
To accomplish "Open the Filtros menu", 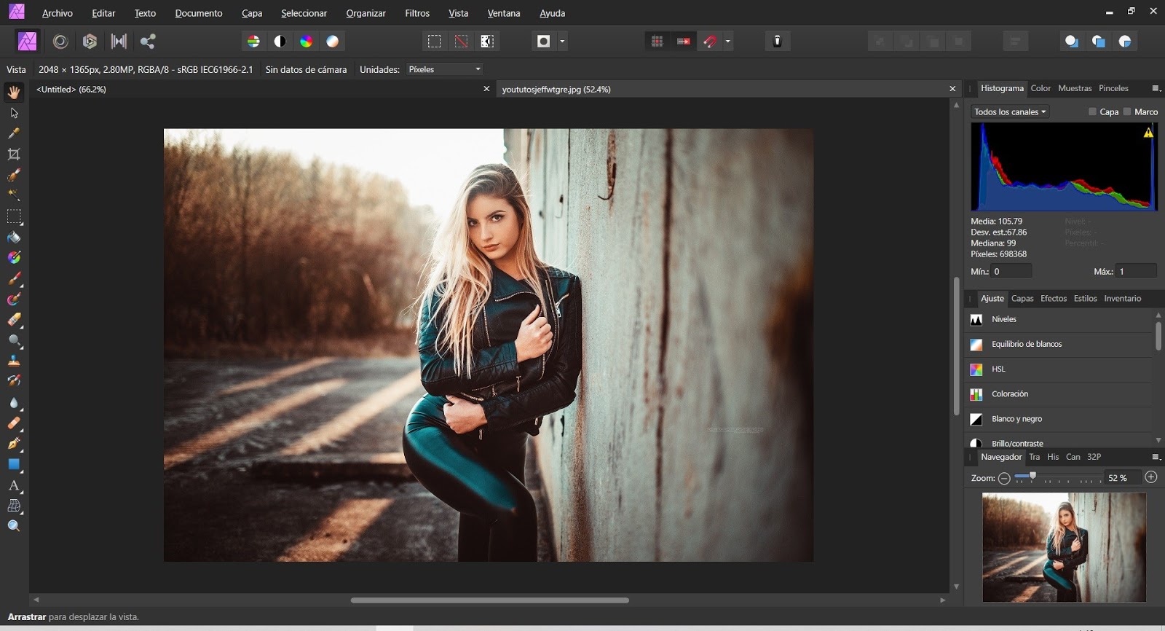I will (x=417, y=13).
